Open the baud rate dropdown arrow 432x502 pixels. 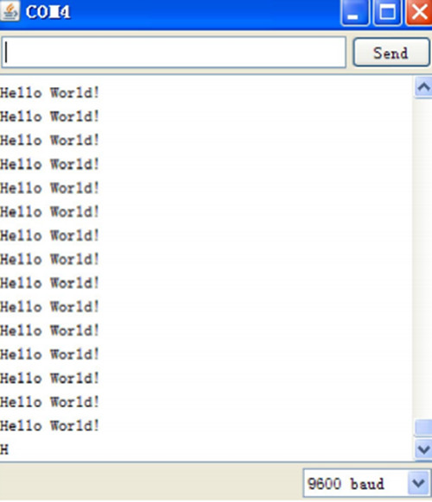click(x=418, y=483)
